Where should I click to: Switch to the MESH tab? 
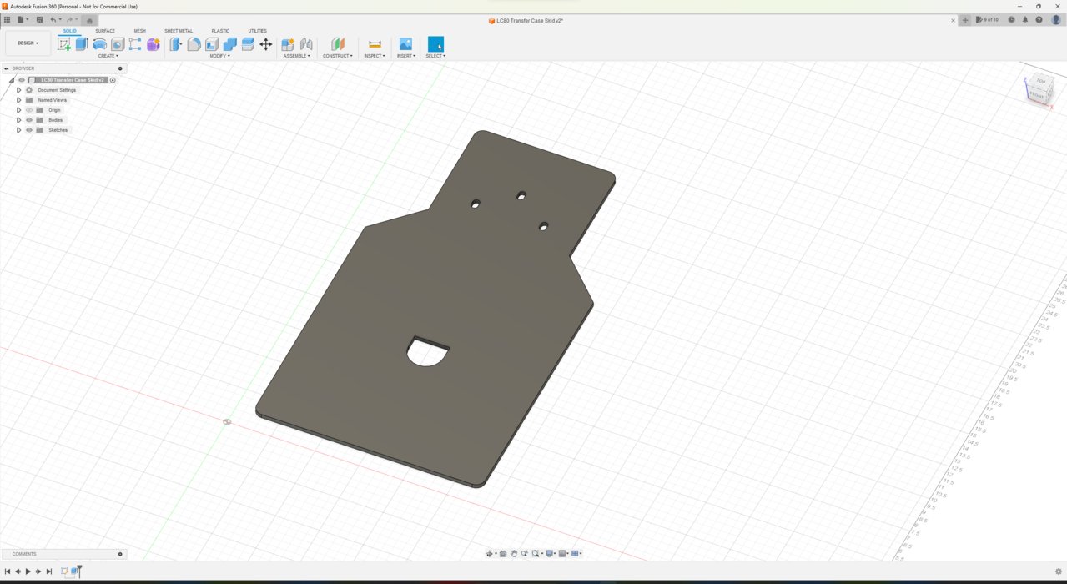tap(139, 31)
